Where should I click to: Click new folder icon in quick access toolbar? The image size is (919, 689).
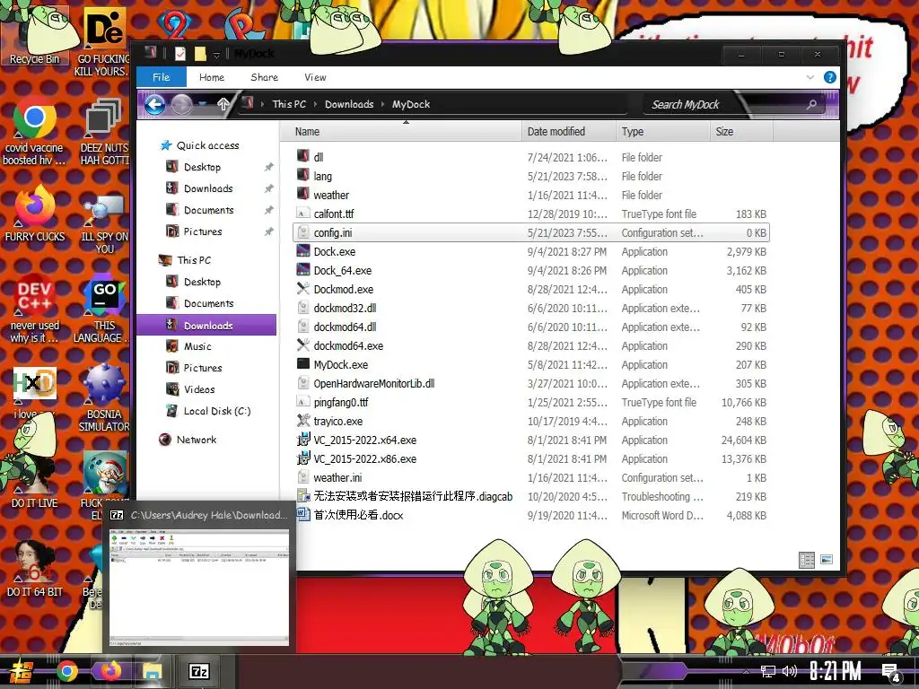click(x=200, y=54)
